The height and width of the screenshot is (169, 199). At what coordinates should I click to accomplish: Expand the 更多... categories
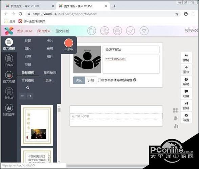coord(49,80)
